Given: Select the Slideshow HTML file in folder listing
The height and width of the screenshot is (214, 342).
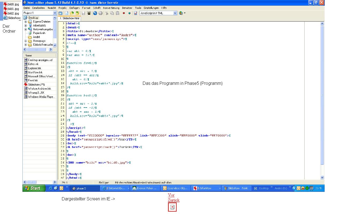Looking at the screenshot, I should click(x=12, y=18).
